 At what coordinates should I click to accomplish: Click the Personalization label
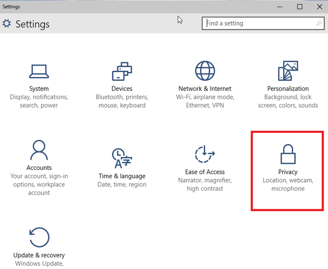point(288,89)
